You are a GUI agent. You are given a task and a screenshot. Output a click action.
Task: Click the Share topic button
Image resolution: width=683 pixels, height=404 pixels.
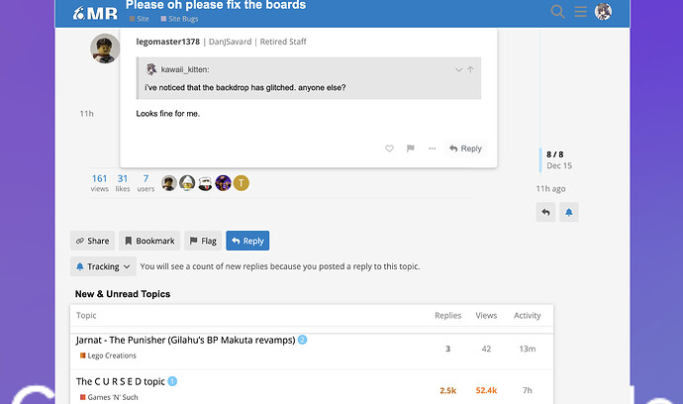coord(92,241)
